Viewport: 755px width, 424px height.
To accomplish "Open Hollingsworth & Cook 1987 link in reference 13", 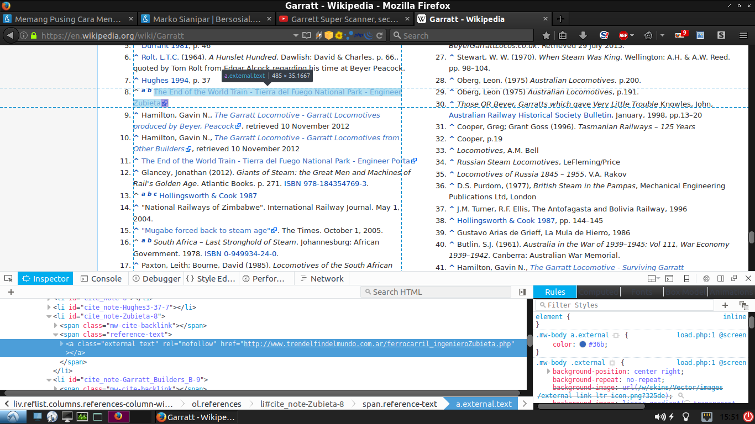I will click(x=208, y=195).
